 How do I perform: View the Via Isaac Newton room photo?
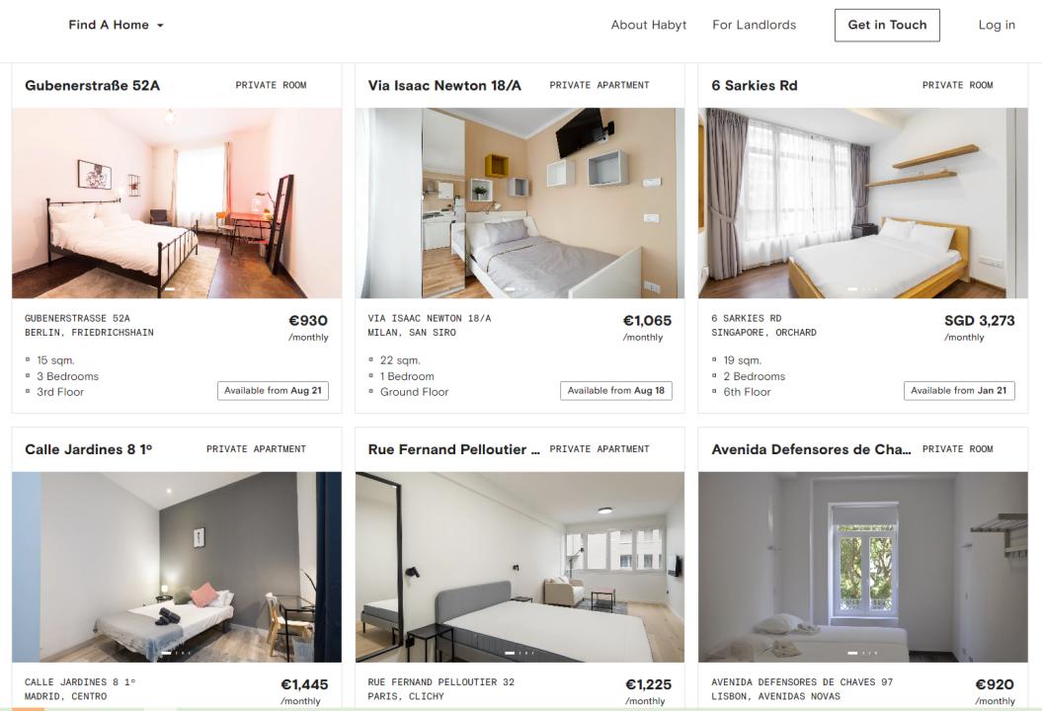tap(520, 202)
